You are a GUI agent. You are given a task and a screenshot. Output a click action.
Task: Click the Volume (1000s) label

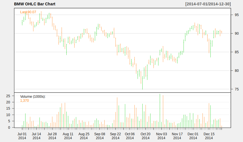[33, 97]
